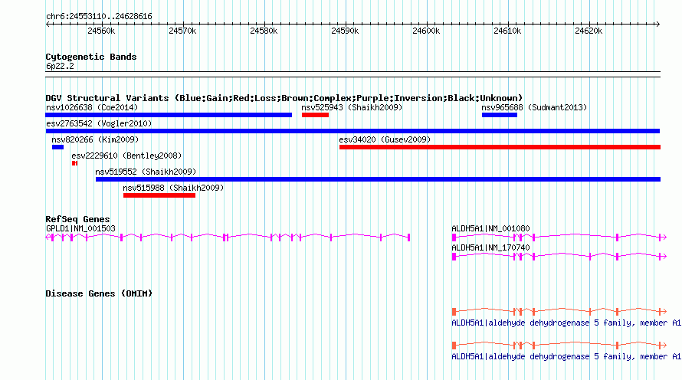Select the GPLD1|NM_001503 gene label
682x380 pixels.
coord(80,228)
